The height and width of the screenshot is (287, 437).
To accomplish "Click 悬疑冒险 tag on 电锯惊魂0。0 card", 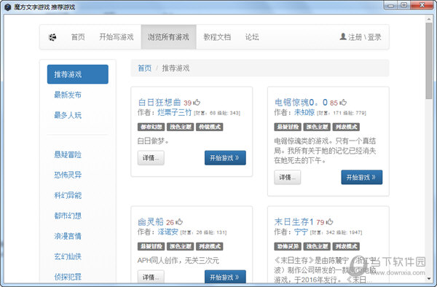I will 288,127.
